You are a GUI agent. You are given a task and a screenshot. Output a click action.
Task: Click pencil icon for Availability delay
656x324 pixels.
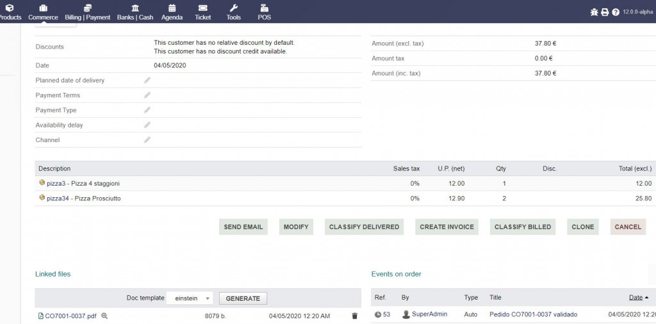tap(147, 125)
